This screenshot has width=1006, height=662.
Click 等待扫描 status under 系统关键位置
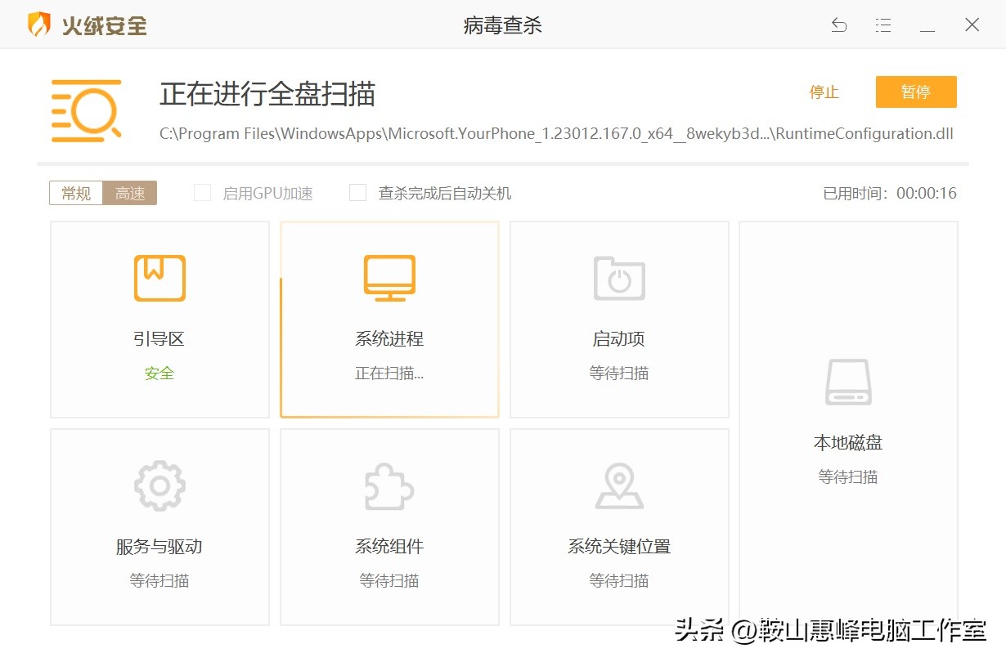(x=619, y=581)
